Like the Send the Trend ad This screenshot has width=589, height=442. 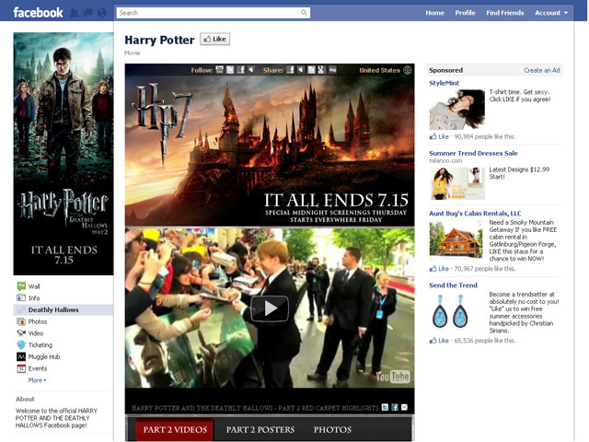pos(439,341)
